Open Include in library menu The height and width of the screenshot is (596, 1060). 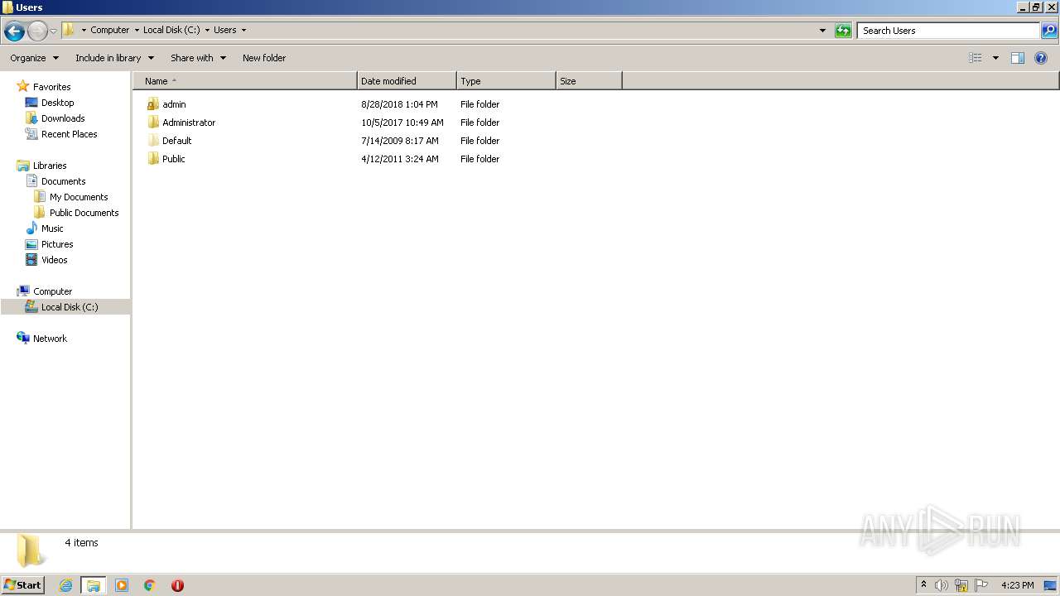pos(114,58)
